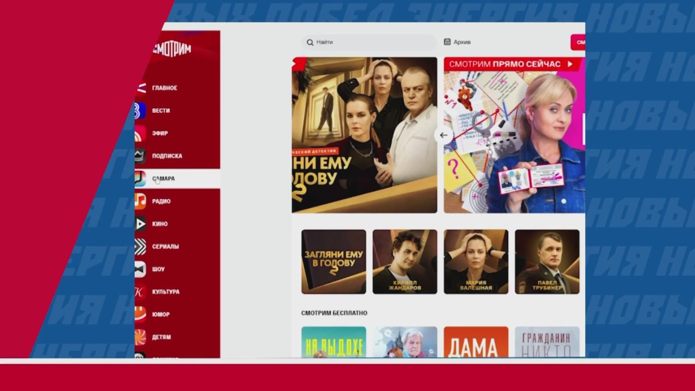Open the Вести channel icon

coord(141,111)
